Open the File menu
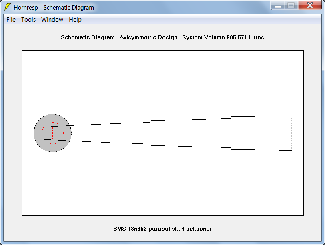Image resolution: width=325 pixels, height=245 pixels. click(11, 20)
